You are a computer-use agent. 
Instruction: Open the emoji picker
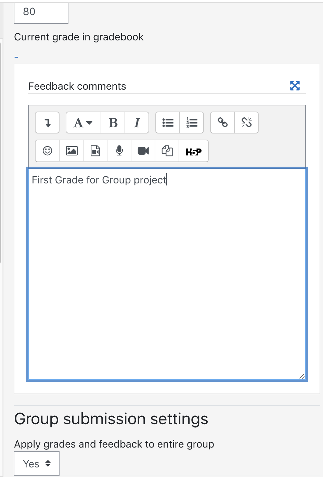coord(47,151)
